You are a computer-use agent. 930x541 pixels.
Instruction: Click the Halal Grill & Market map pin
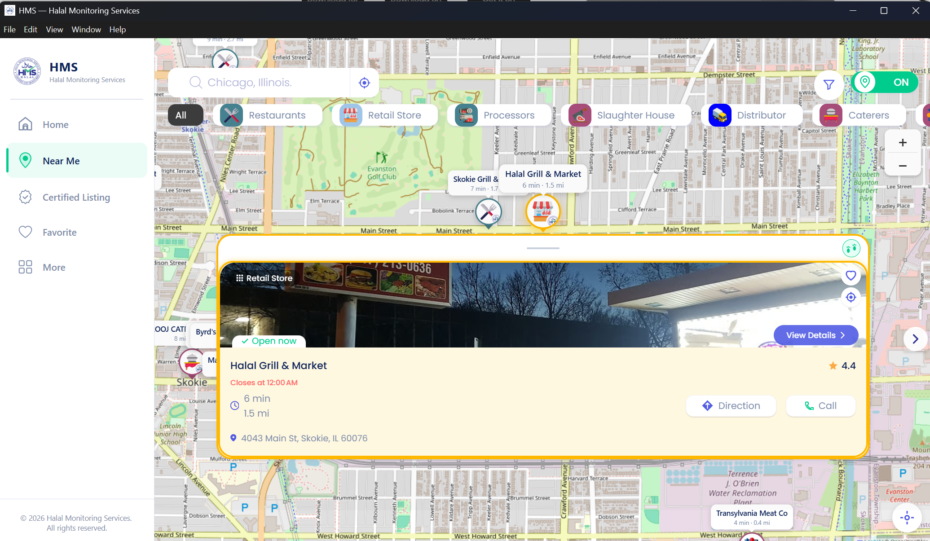(543, 211)
